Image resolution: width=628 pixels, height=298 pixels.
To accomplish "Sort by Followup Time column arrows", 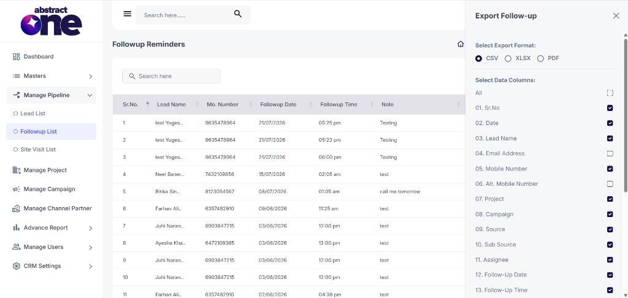I will click(x=371, y=104).
